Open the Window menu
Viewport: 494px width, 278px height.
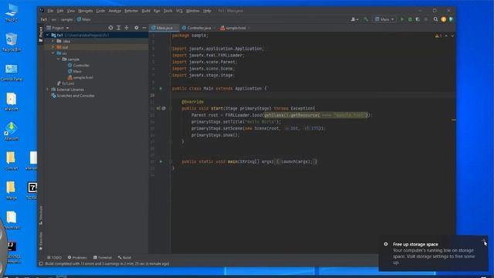[192, 11]
